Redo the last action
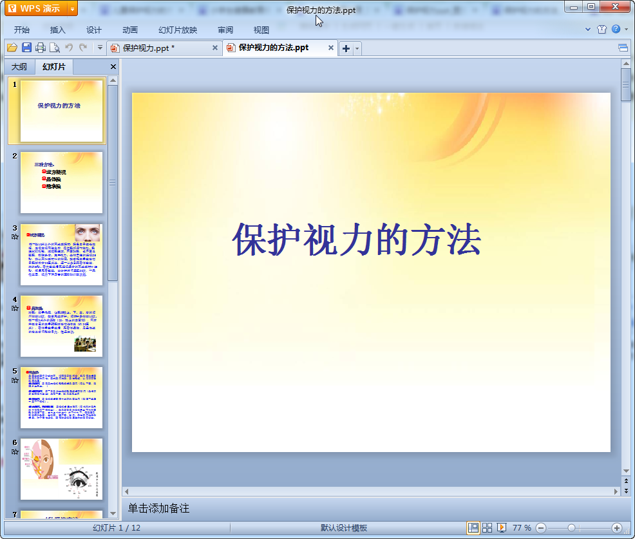 pos(83,48)
